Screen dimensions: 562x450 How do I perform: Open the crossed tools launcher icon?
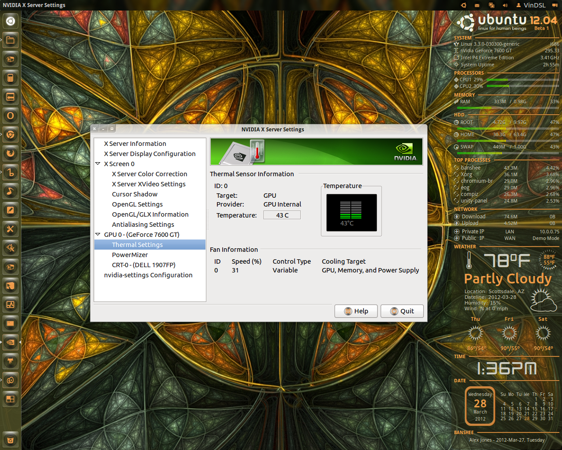pos(11,229)
